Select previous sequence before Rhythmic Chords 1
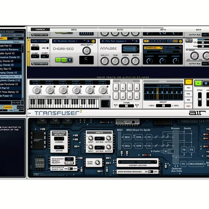 54,41
